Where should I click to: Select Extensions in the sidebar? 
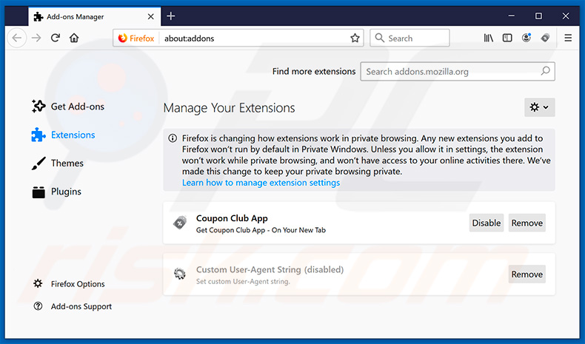click(x=63, y=135)
